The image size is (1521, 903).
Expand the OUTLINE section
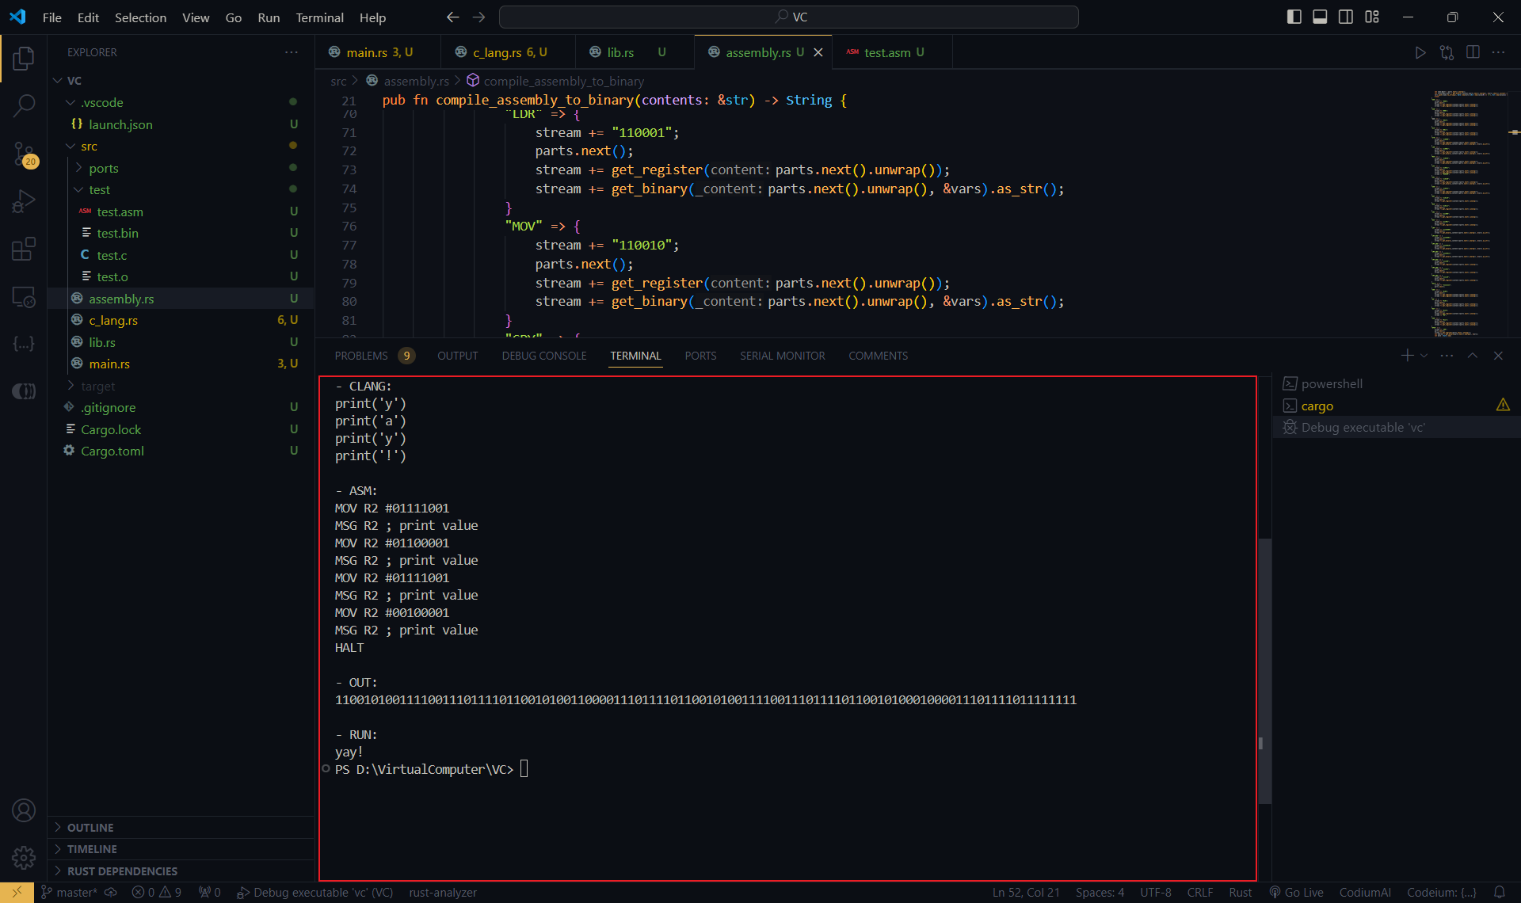90,827
